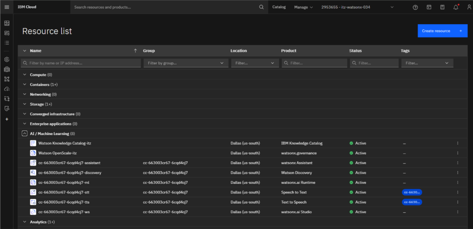The width and height of the screenshot is (473, 229).
Task: Click the IBM Cloud home link
Action: 27,7
